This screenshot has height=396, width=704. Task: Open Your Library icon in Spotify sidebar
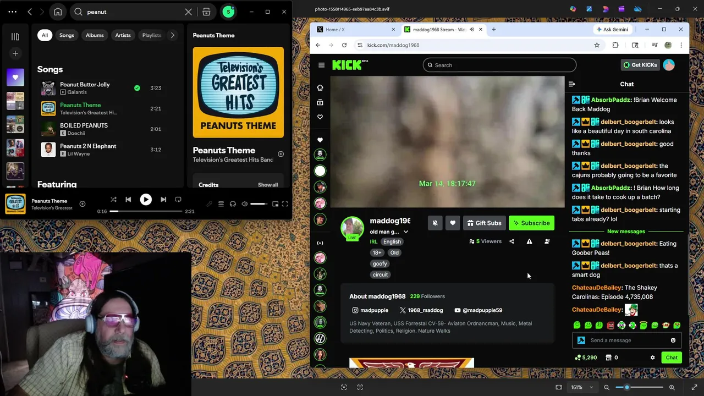click(15, 36)
